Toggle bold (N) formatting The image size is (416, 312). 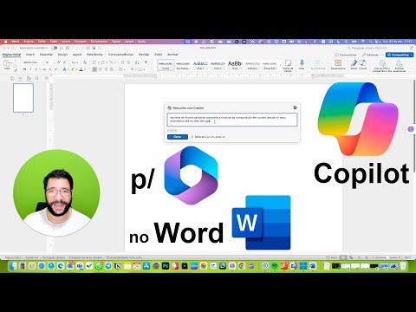coord(24,69)
